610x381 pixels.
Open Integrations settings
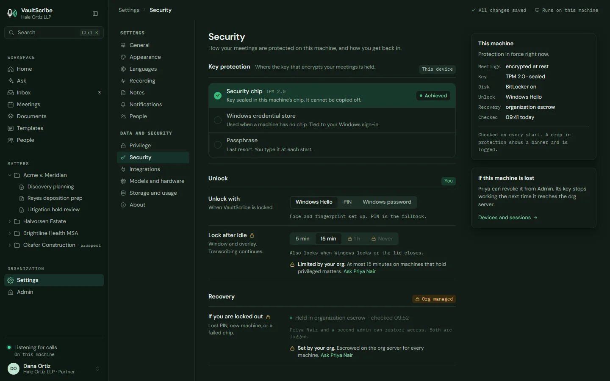[x=153, y=169]
